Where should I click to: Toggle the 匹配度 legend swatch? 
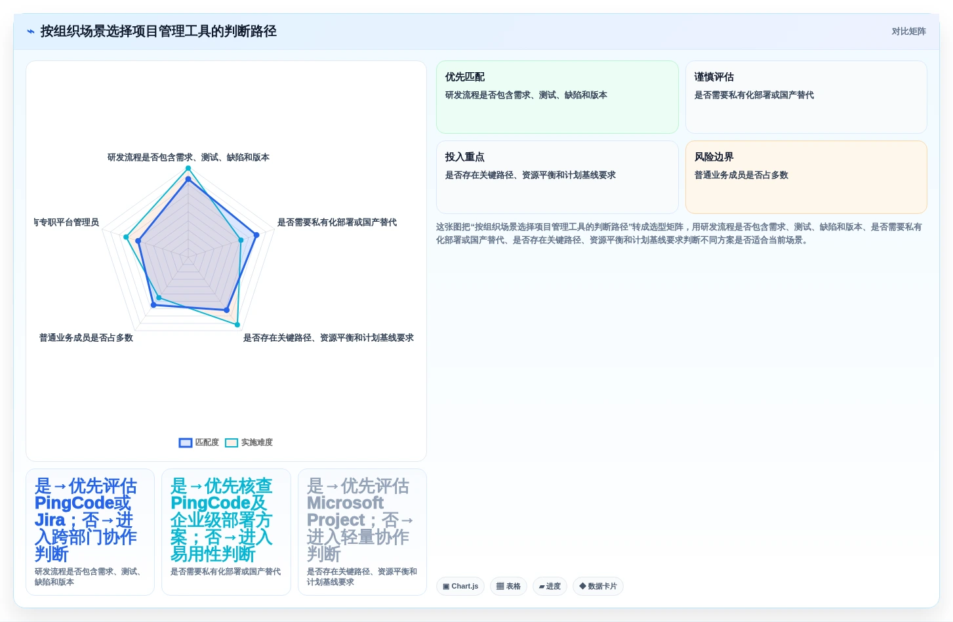pyautogui.click(x=186, y=443)
